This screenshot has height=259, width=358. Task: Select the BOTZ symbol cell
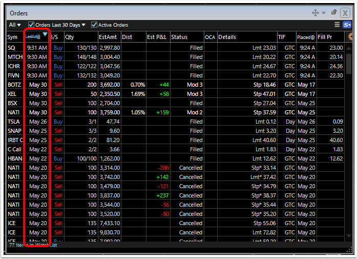point(14,85)
